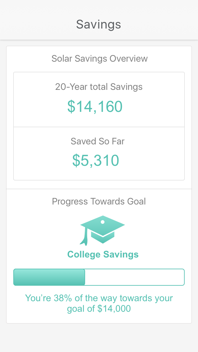The width and height of the screenshot is (198, 352).
Task: Open the College Savings goal details
Action: click(x=103, y=254)
